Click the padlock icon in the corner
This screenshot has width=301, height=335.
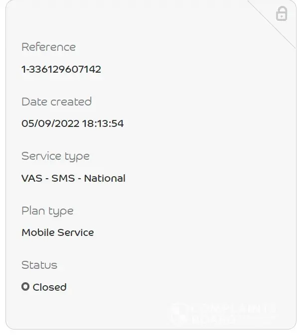(x=282, y=13)
